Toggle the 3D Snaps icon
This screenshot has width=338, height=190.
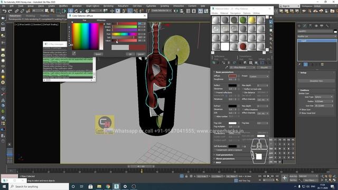point(125,11)
